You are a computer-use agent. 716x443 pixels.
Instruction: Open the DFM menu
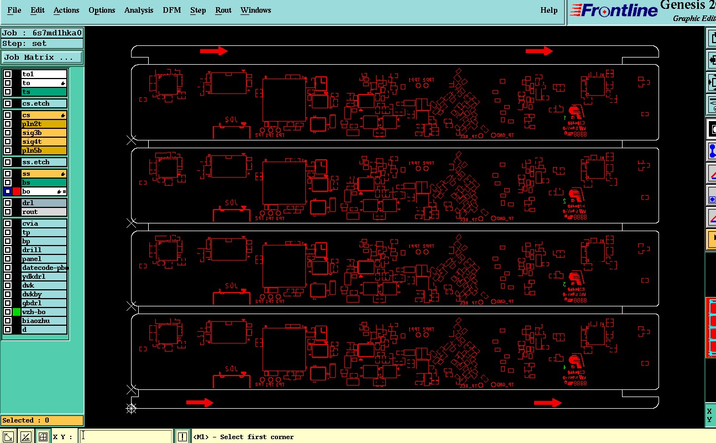pos(172,10)
